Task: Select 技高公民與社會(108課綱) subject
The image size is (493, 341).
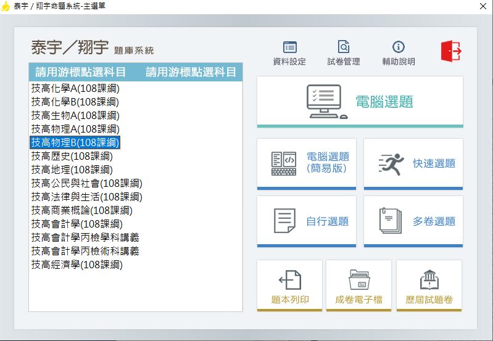Action: 87,183
